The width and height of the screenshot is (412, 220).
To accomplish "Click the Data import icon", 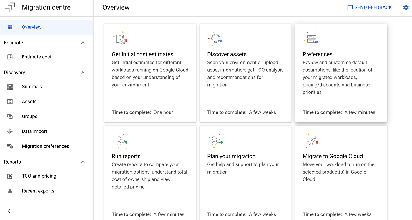I will tap(10, 131).
